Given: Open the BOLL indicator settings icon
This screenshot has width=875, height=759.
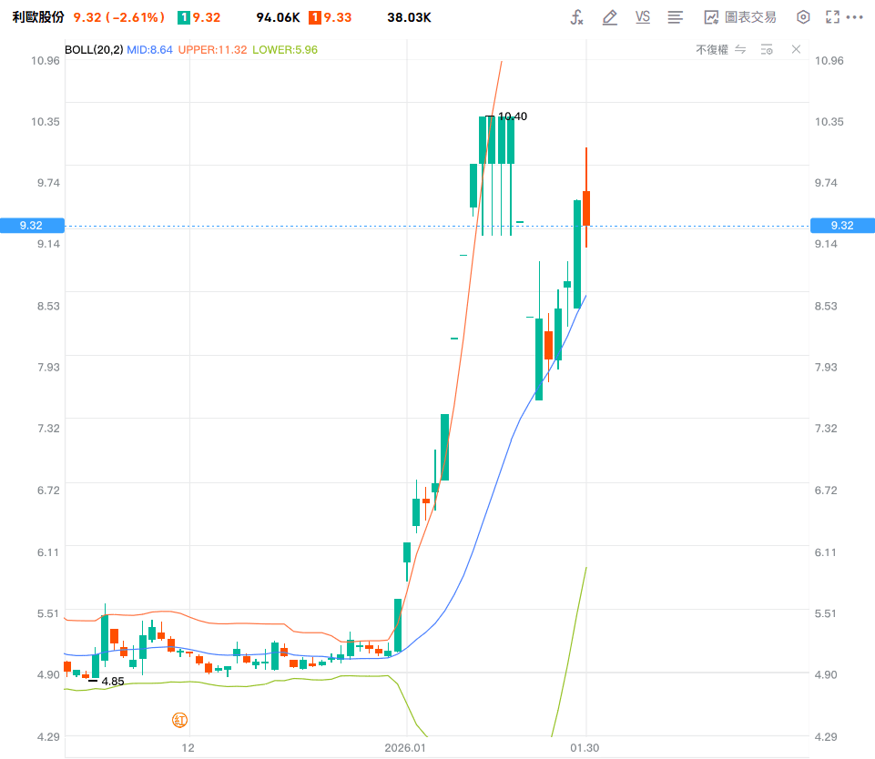Looking at the screenshot, I should 767,50.
